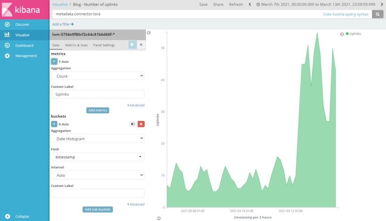
Task: Click the empty X-Axis custom label field
Action: tap(98, 193)
